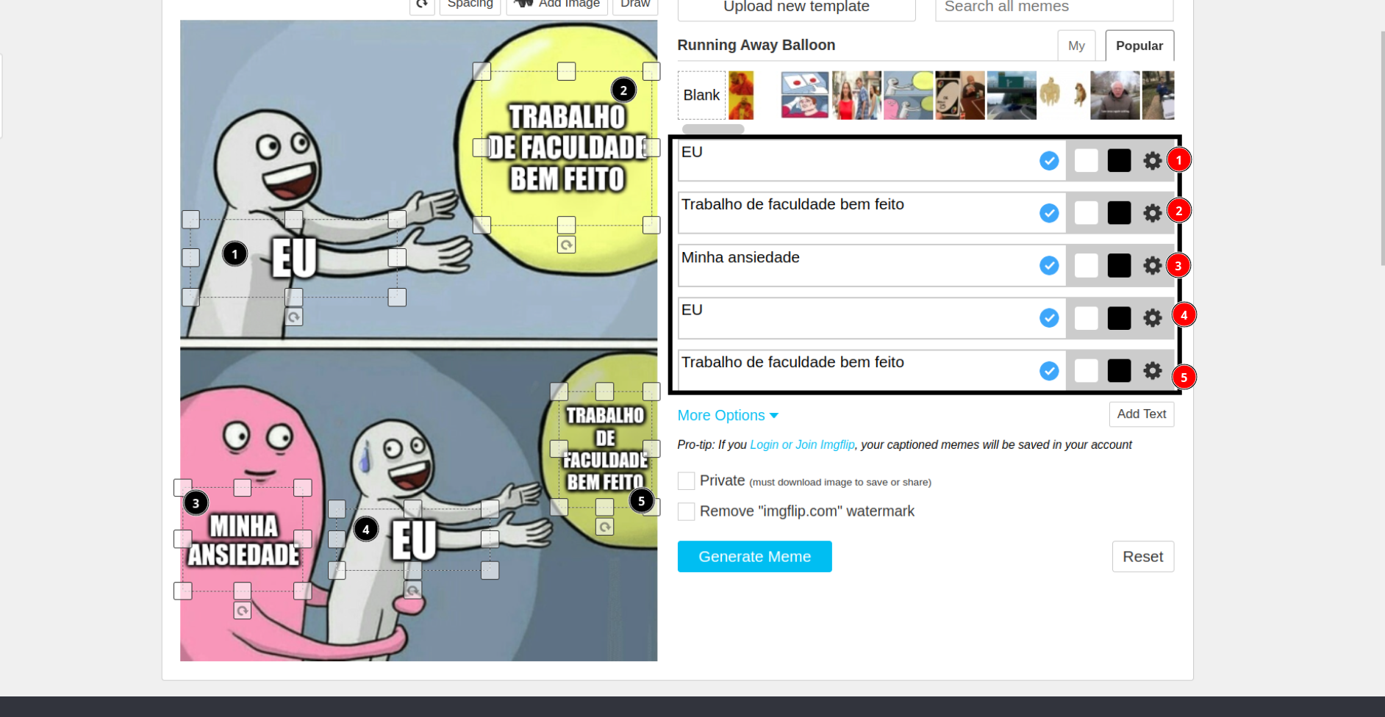1385x717 pixels.
Task: Click the black color swatch for the EU caption
Action: coord(1118,160)
